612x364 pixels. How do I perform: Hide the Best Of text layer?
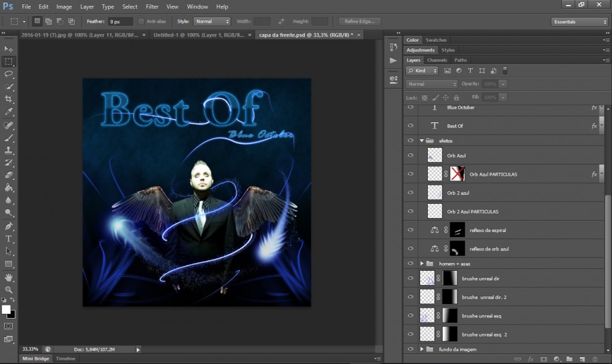[x=411, y=126]
